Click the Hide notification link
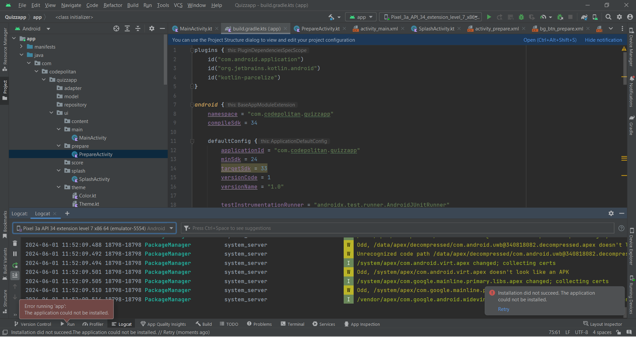636x337 pixels. click(603, 40)
